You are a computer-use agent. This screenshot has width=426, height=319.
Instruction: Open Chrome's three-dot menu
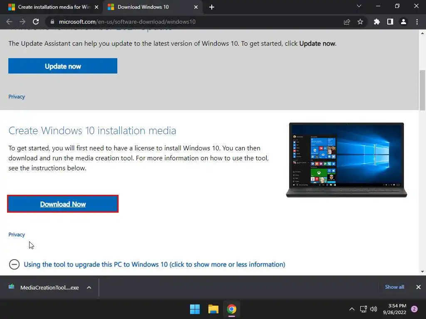(417, 22)
